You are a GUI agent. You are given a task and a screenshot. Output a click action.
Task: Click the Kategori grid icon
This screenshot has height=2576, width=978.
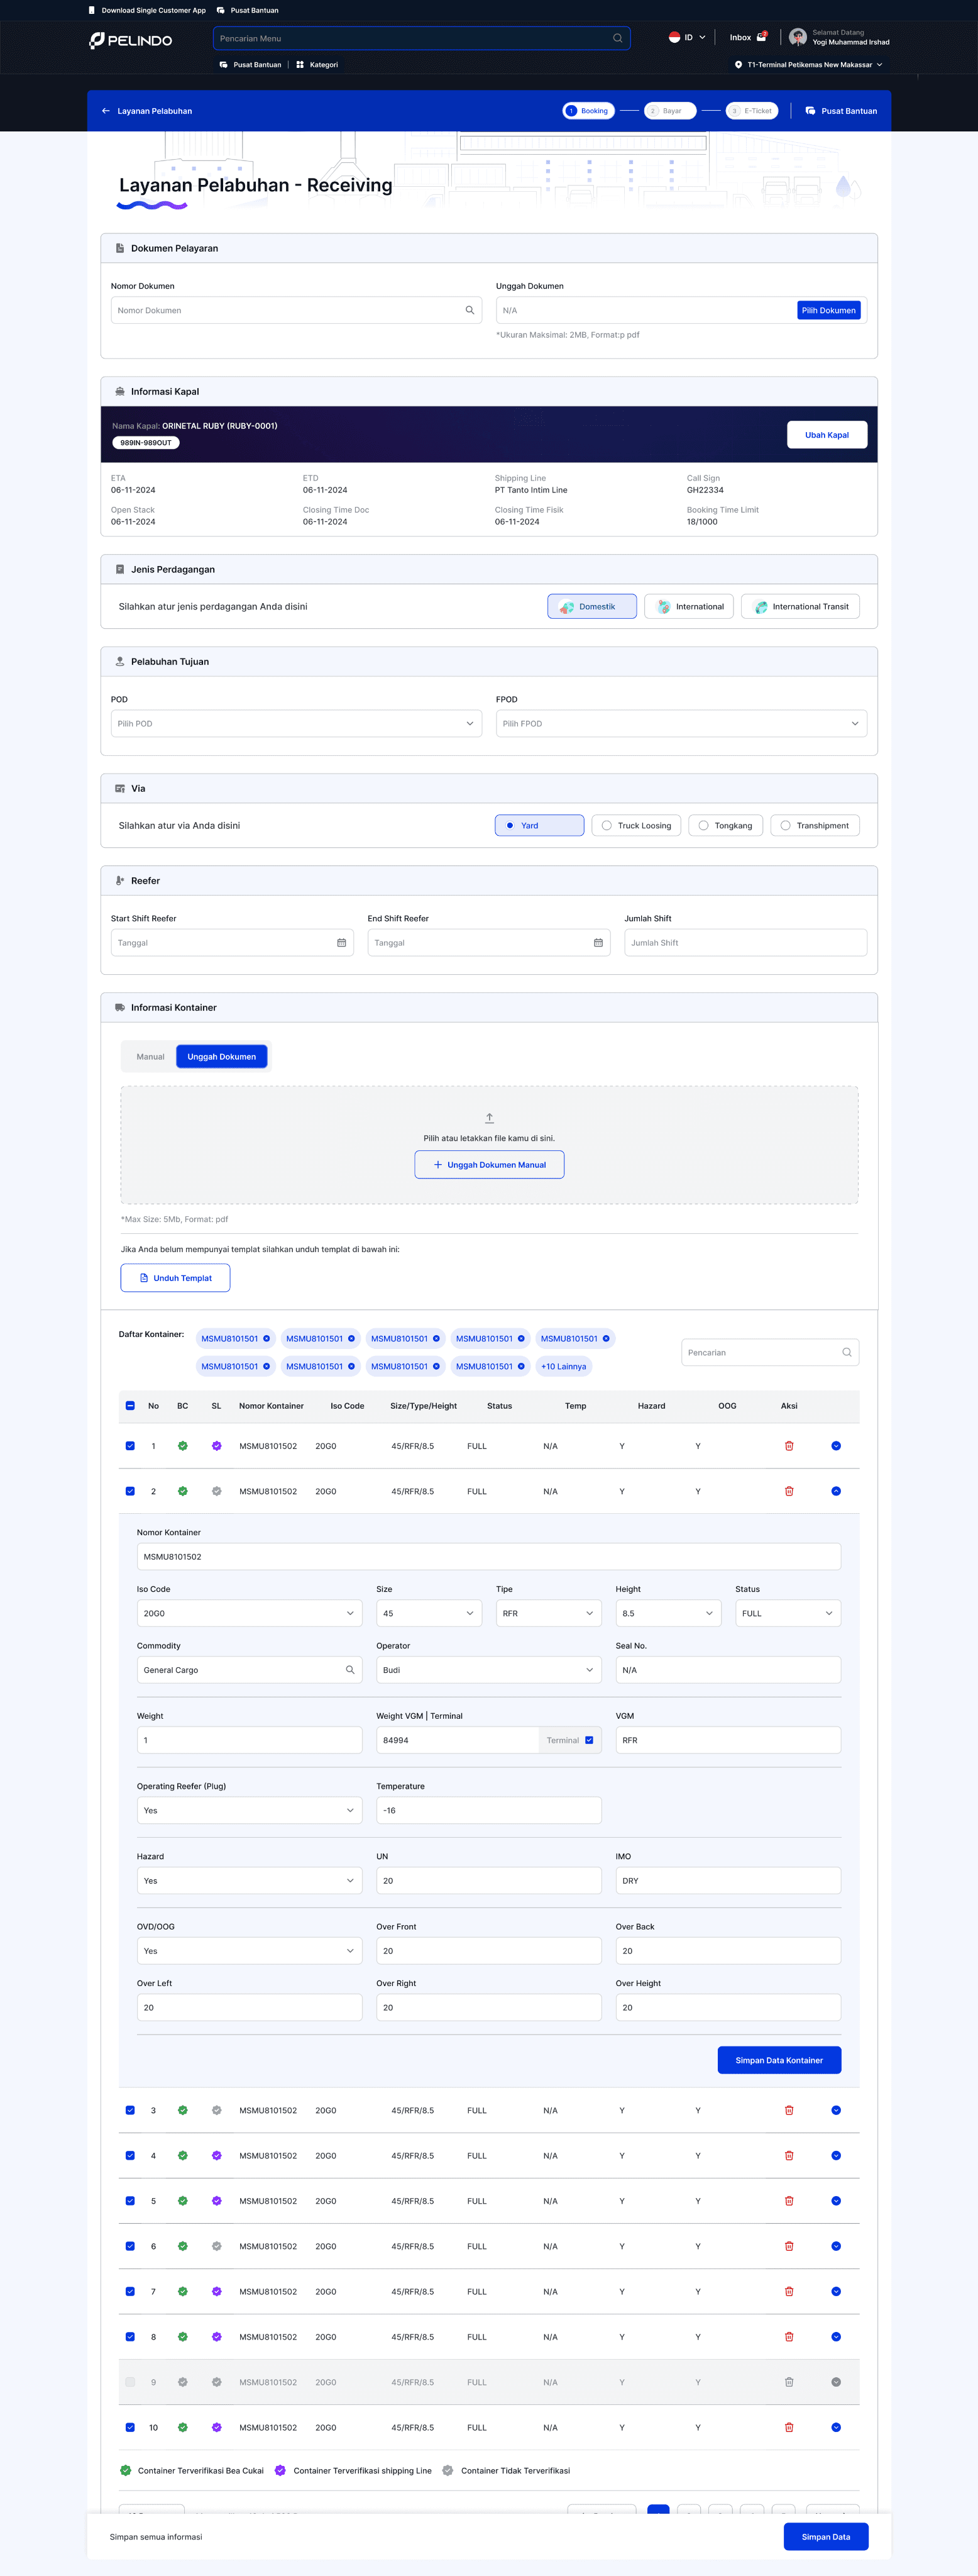(300, 65)
